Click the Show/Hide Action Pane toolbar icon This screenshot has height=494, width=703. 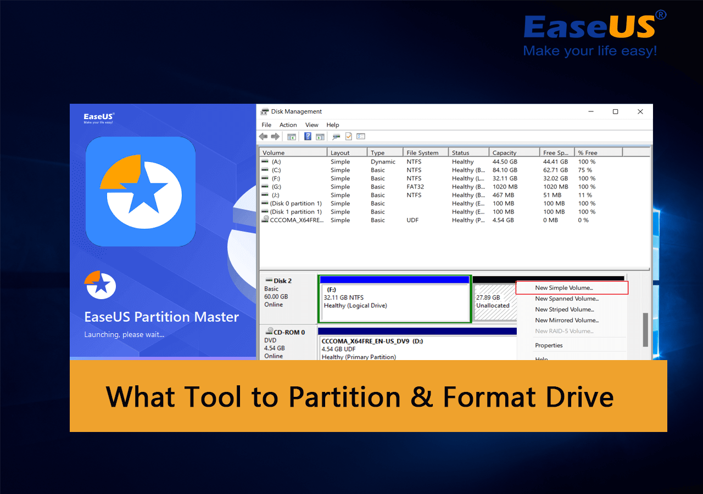[320, 136]
